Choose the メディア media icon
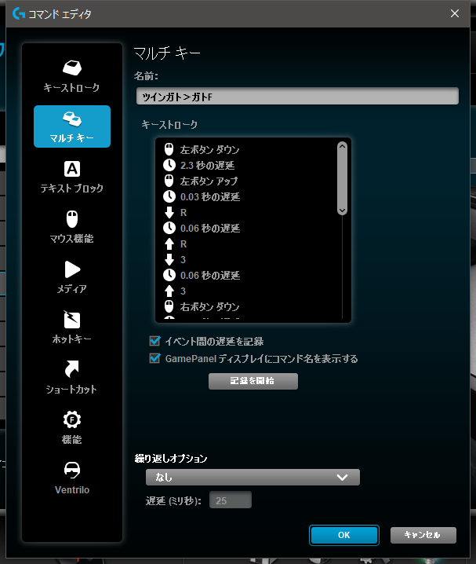The width and height of the screenshot is (476, 564). click(71, 269)
